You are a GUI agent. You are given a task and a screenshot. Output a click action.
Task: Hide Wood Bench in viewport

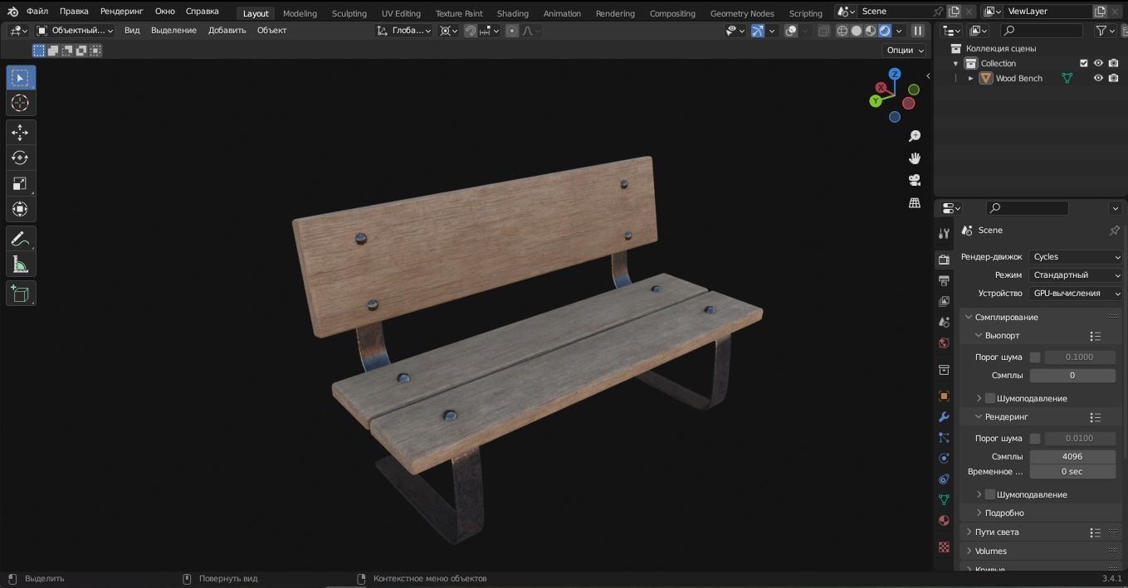coord(1098,78)
